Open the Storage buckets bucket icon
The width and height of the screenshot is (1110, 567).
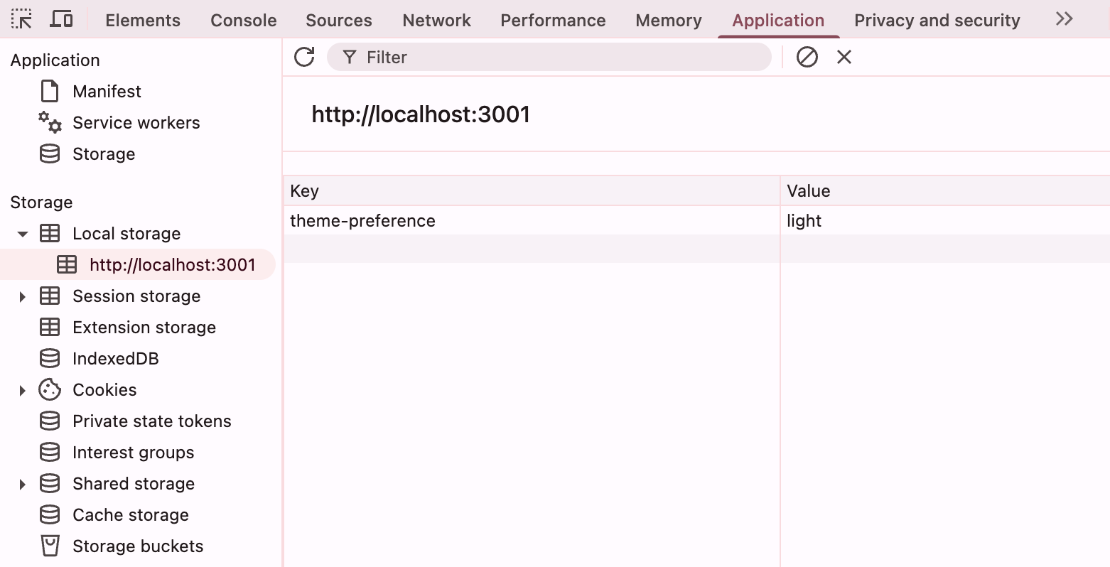[50, 546]
